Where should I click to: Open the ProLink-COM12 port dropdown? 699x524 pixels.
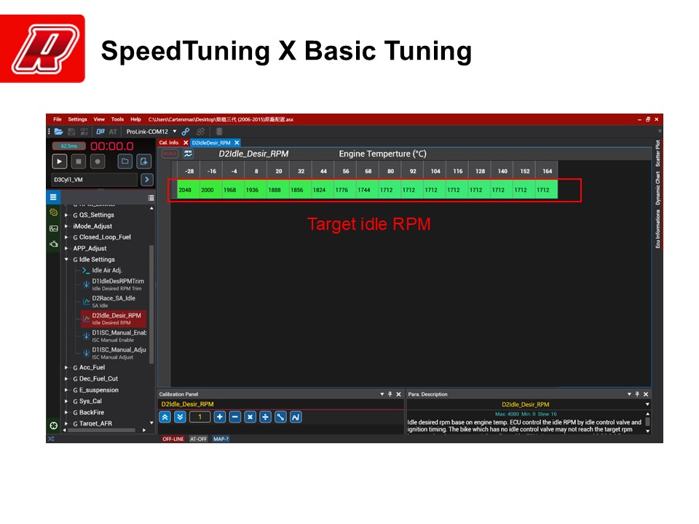click(174, 132)
